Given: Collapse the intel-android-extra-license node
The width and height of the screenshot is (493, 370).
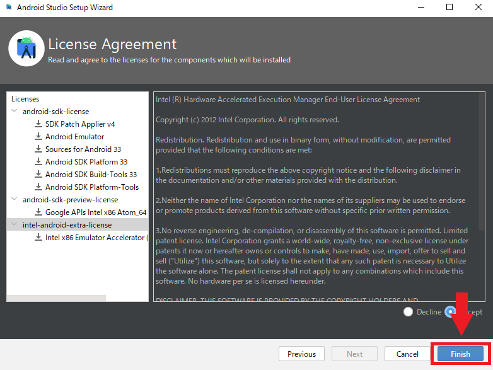Looking at the screenshot, I should pos(14,224).
